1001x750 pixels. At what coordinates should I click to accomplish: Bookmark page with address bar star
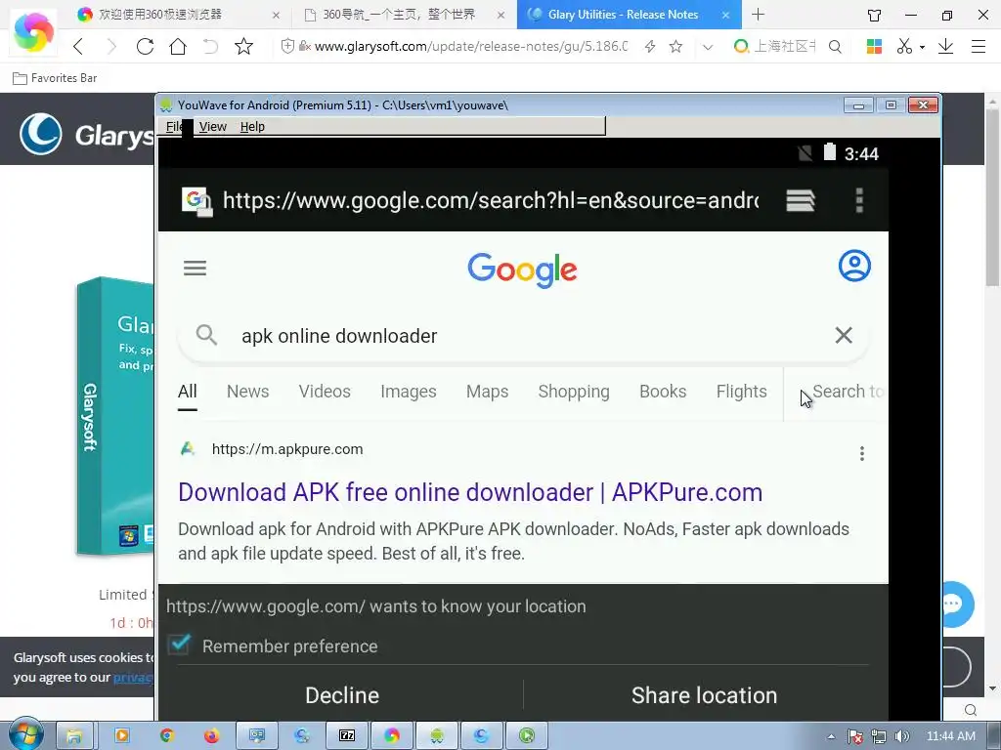[x=676, y=46]
